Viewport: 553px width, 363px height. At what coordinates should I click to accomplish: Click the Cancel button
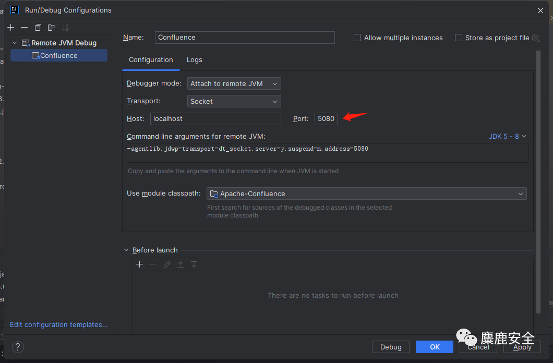[478, 347]
